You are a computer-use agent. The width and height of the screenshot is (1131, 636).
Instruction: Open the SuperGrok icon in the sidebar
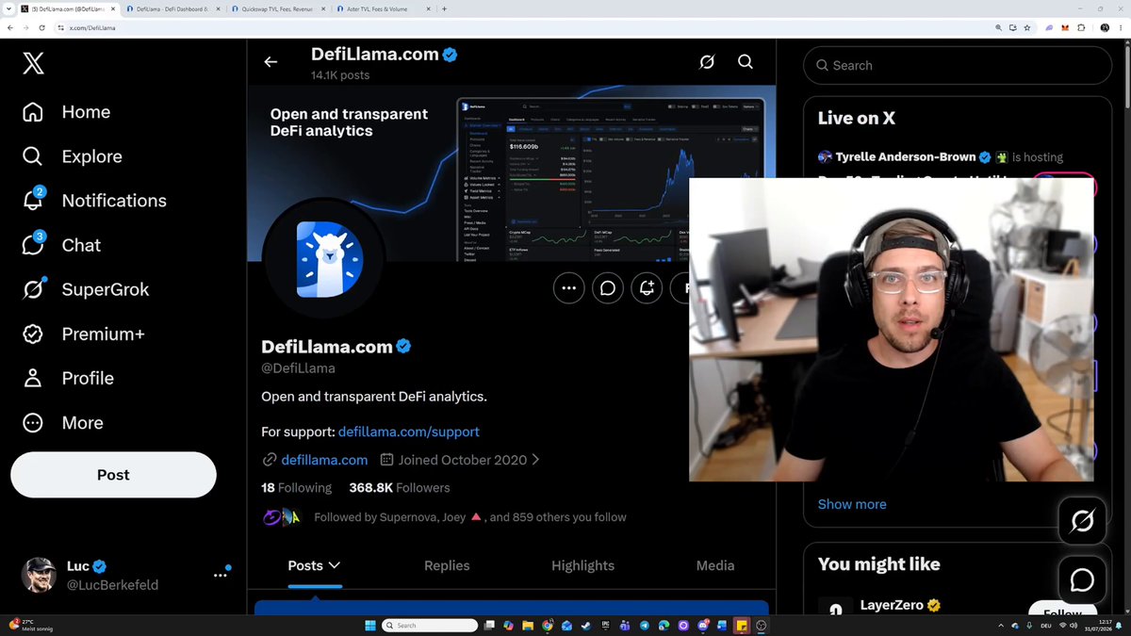[33, 289]
